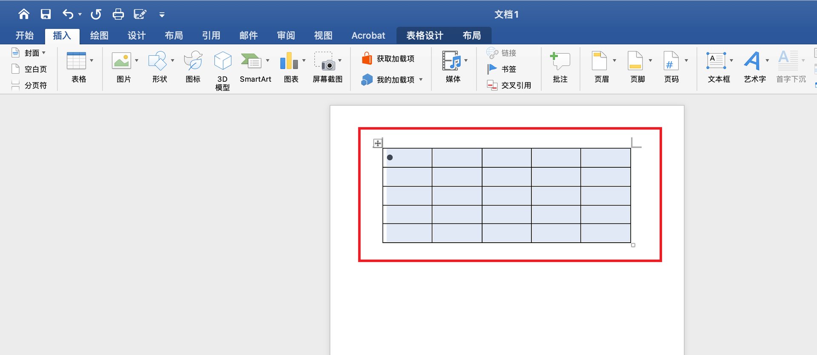Select the 插入 ribbon tab

point(62,35)
